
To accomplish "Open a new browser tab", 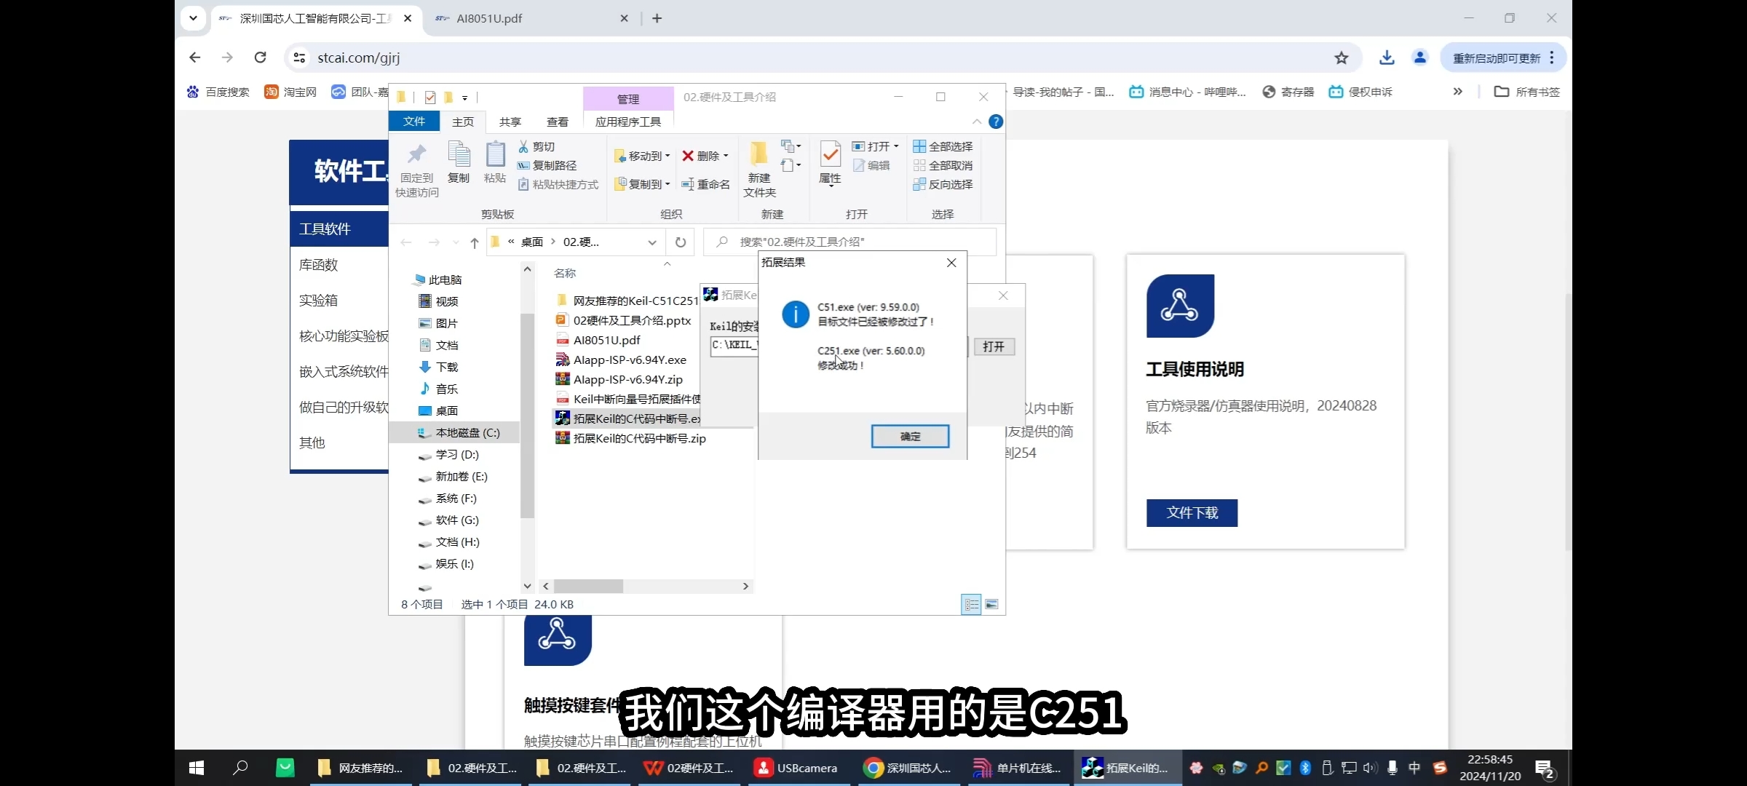I will [x=657, y=18].
